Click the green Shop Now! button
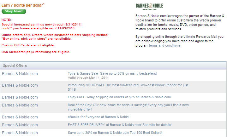This screenshot has width=227, height=137. coord(14,11)
